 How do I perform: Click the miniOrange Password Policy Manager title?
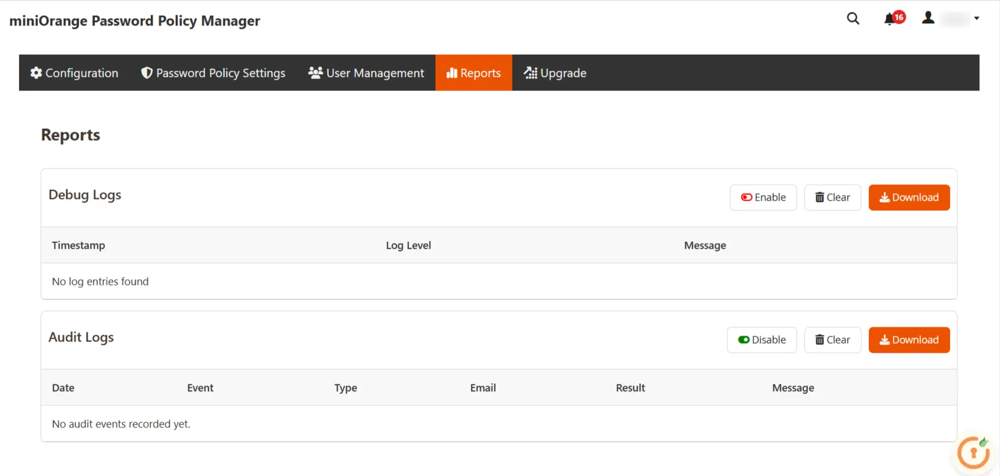coord(134,21)
